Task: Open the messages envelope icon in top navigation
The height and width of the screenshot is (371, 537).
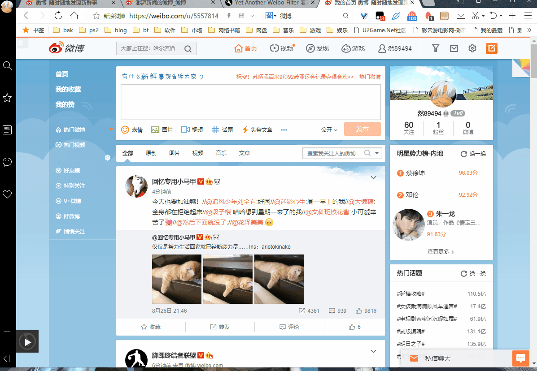Action: (454, 48)
